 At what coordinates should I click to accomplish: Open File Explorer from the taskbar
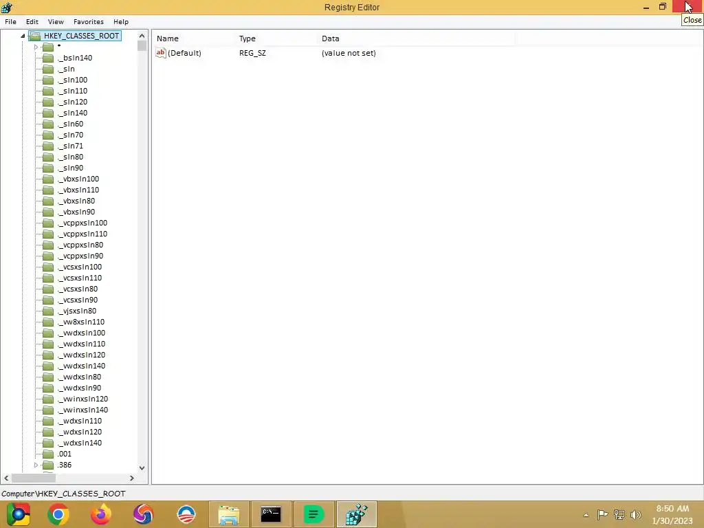point(228,514)
